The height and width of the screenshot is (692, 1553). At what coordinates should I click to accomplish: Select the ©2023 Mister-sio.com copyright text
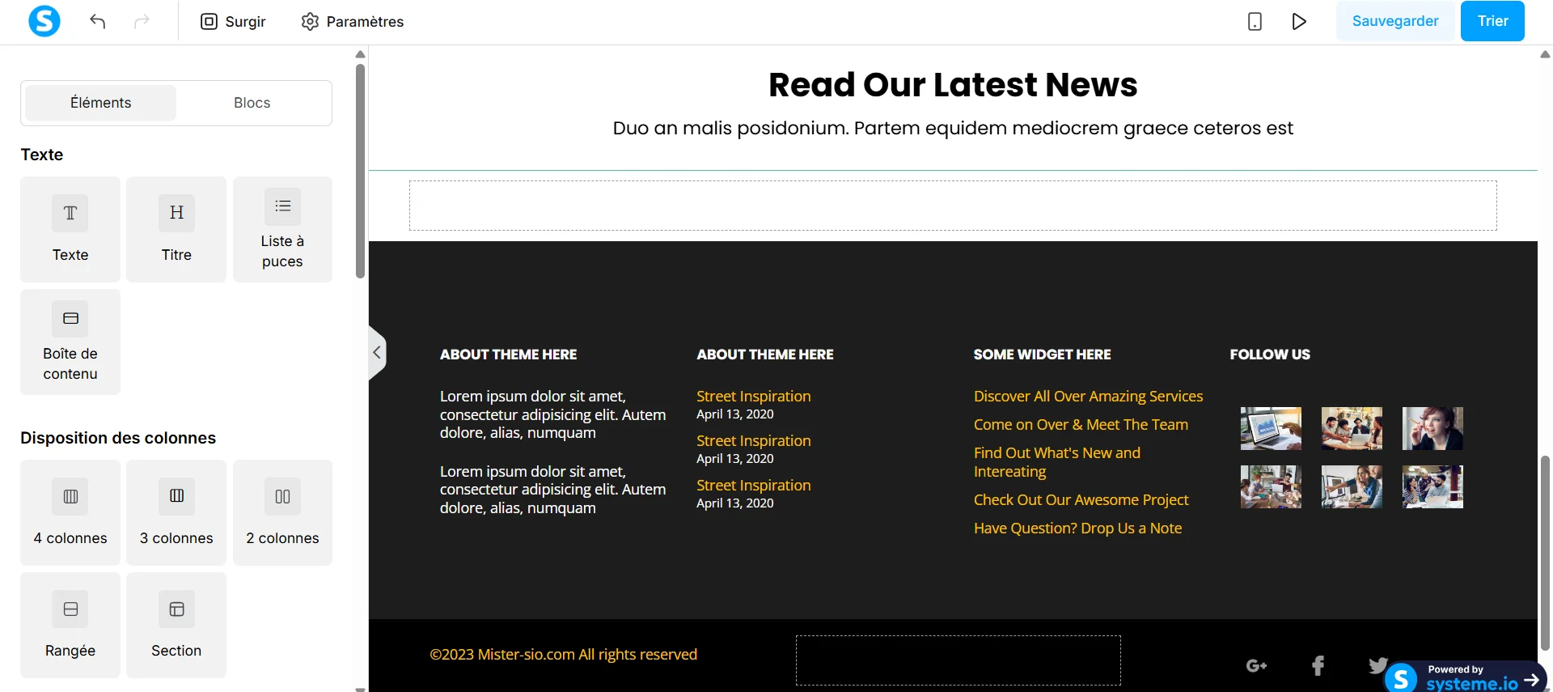coord(563,654)
